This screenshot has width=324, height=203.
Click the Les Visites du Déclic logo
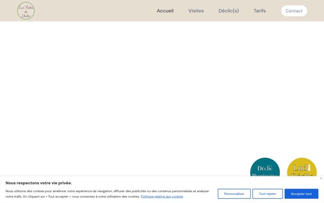pyautogui.click(x=26, y=11)
